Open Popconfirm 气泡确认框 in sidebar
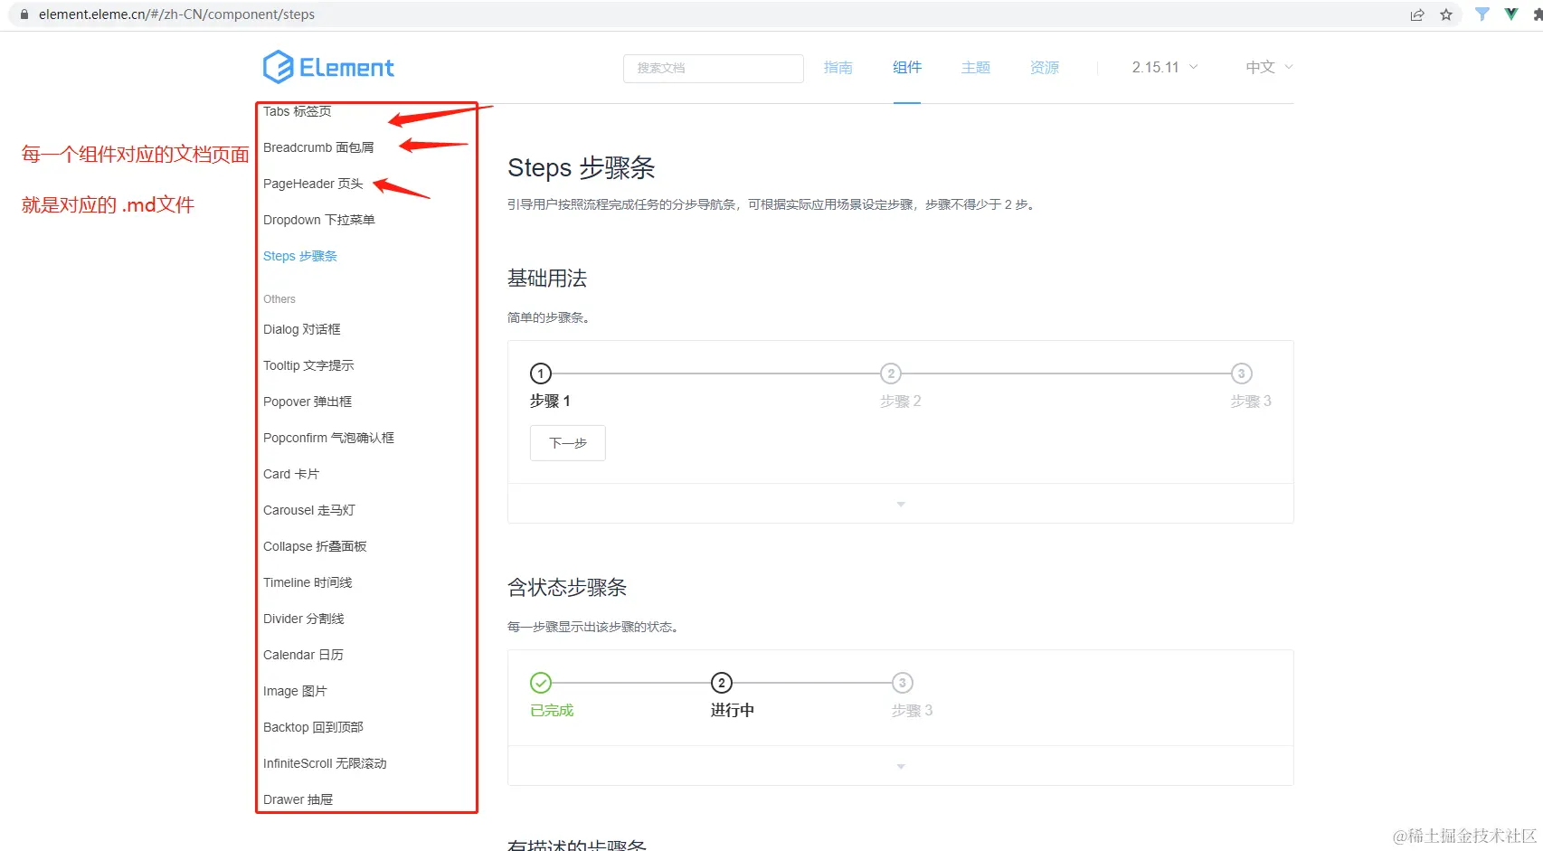Screen dimensions: 1543x851 click(x=329, y=438)
